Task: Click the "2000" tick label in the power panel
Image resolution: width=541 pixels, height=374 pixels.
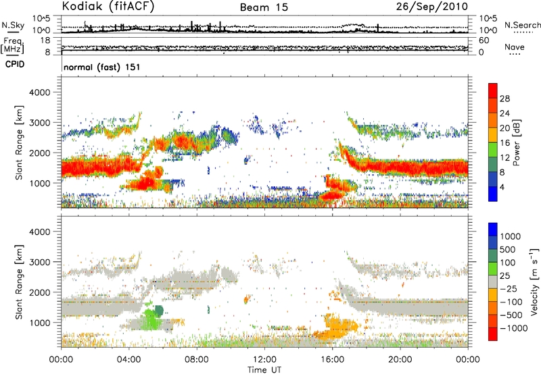Action: point(40,153)
